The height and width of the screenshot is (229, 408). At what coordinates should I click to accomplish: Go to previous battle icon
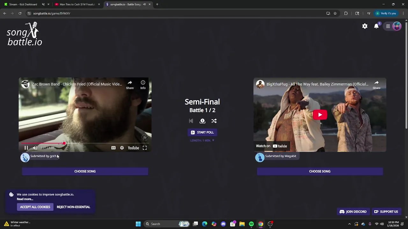(x=191, y=121)
